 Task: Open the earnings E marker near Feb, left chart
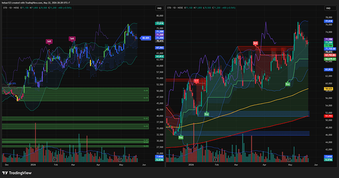coord(55,160)
